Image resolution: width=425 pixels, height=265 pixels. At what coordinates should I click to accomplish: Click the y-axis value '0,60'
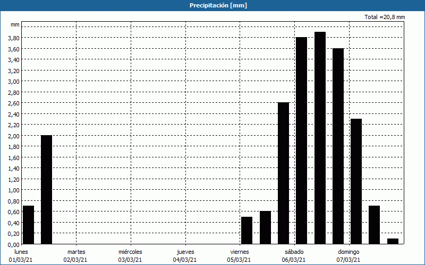click(x=14, y=212)
